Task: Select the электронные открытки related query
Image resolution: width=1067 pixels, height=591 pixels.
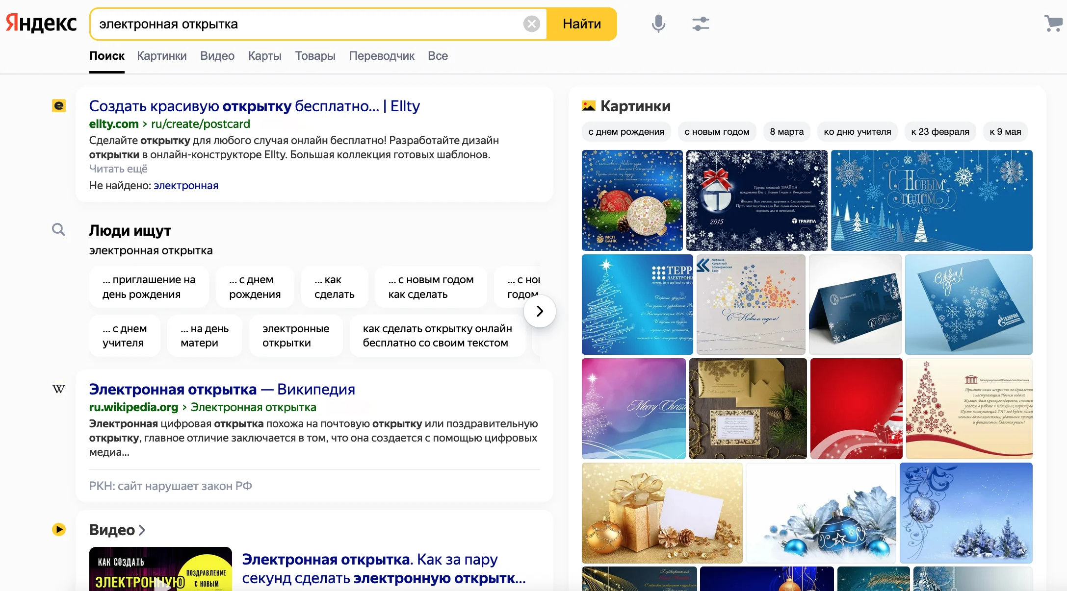Action: (295, 336)
